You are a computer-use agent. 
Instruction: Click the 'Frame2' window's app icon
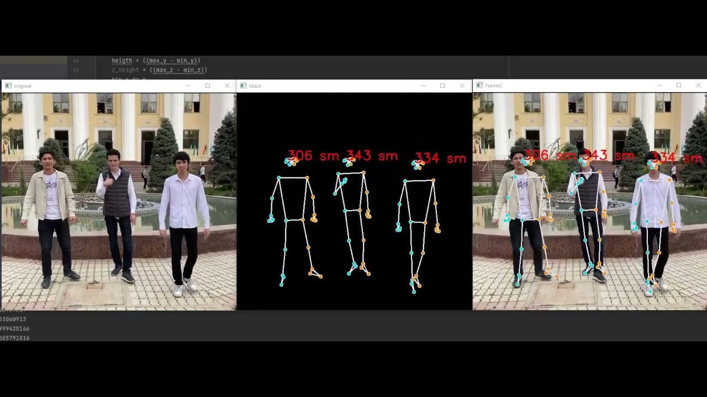pos(479,85)
